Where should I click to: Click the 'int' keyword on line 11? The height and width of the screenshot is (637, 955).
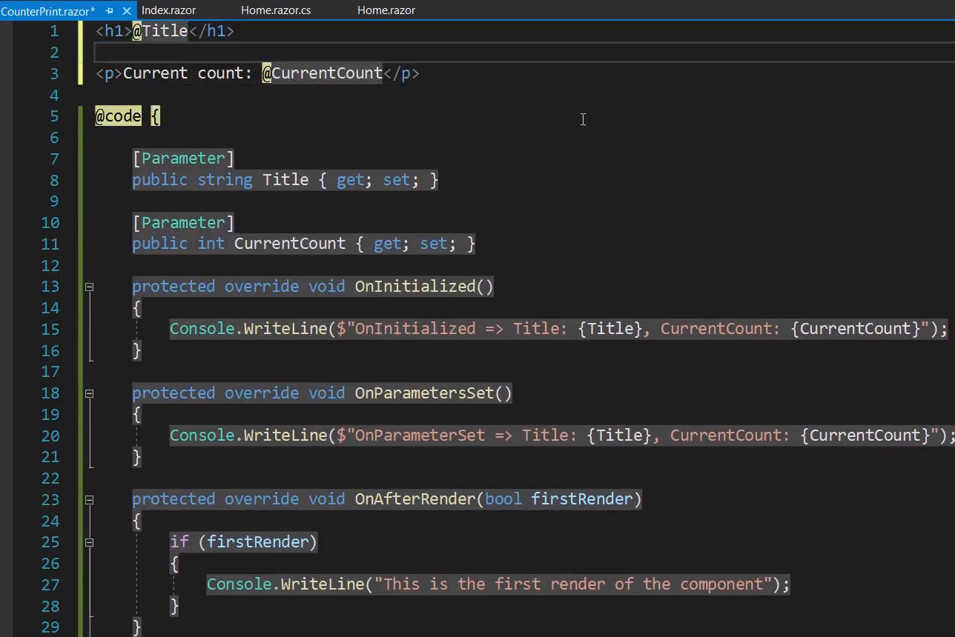pyautogui.click(x=211, y=244)
